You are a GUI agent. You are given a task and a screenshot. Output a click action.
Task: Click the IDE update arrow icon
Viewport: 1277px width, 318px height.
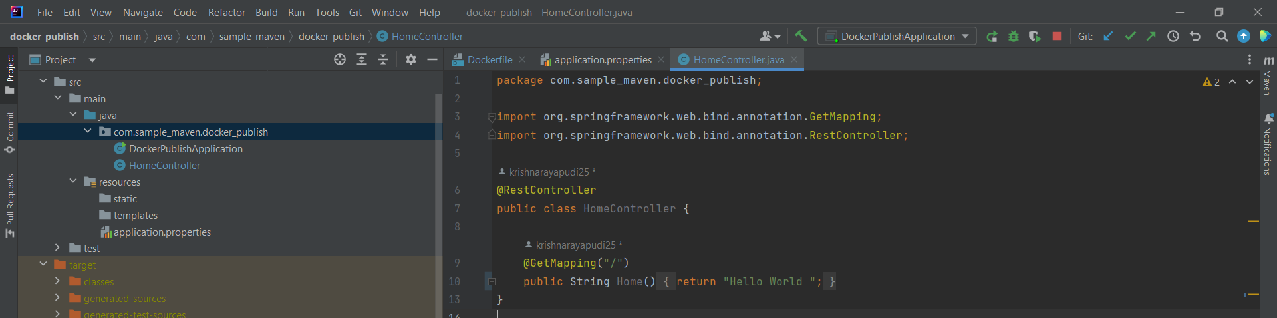pos(1244,36)
